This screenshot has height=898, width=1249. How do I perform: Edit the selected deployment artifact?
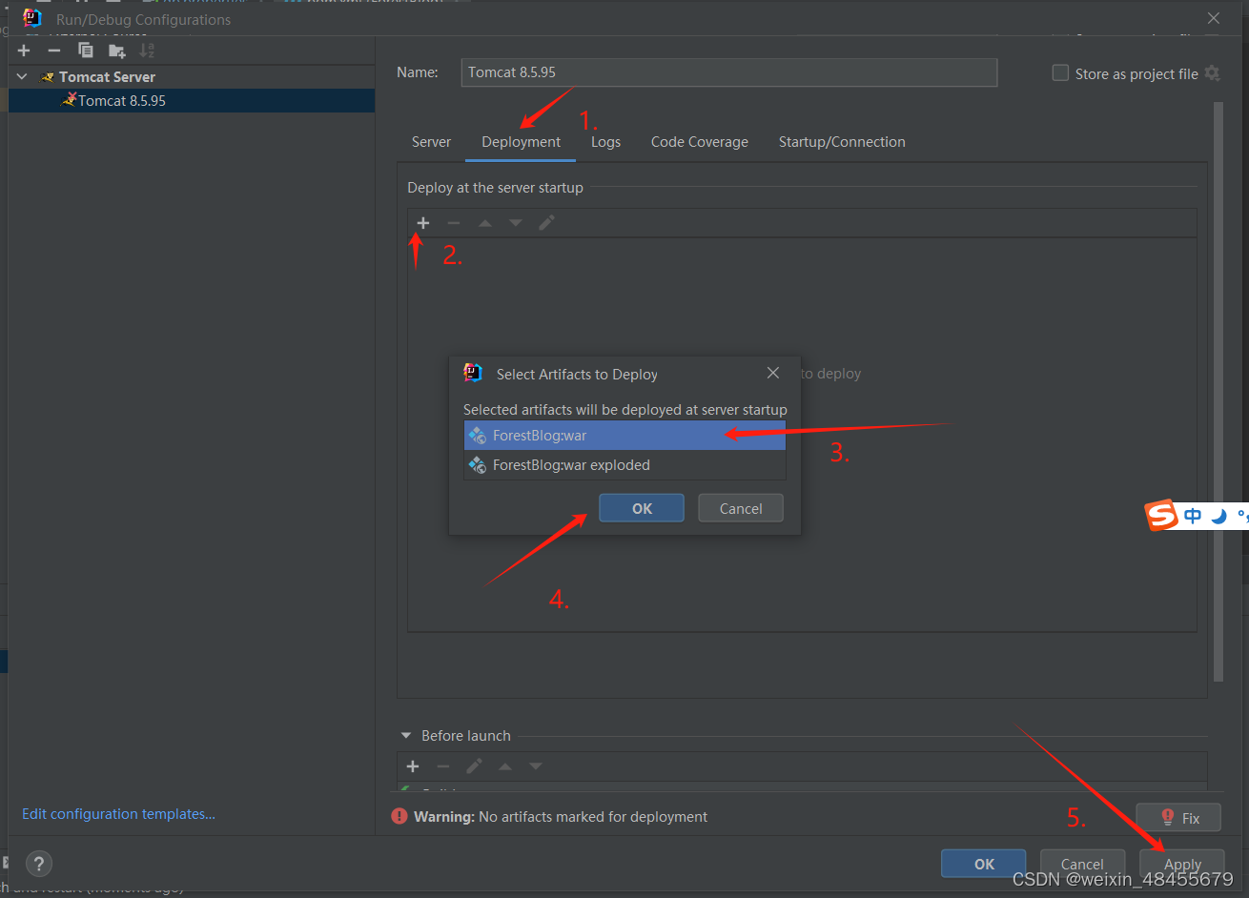coord(545,222)
